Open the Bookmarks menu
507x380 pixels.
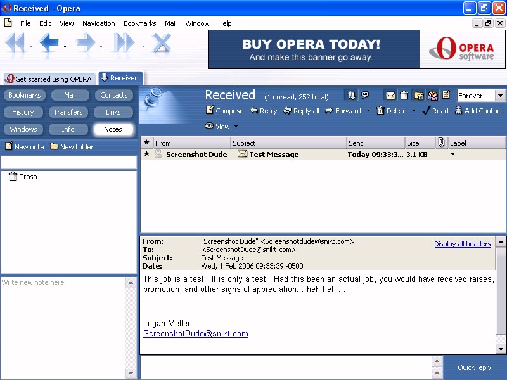click(x=139, y=23)
